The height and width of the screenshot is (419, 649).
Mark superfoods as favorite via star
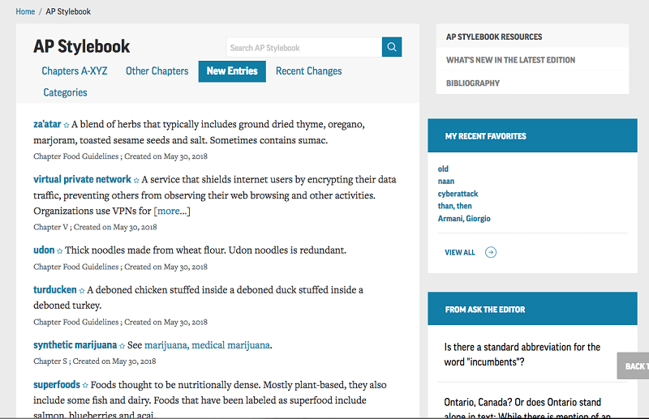pyautogui.click(x=85, y=385)
